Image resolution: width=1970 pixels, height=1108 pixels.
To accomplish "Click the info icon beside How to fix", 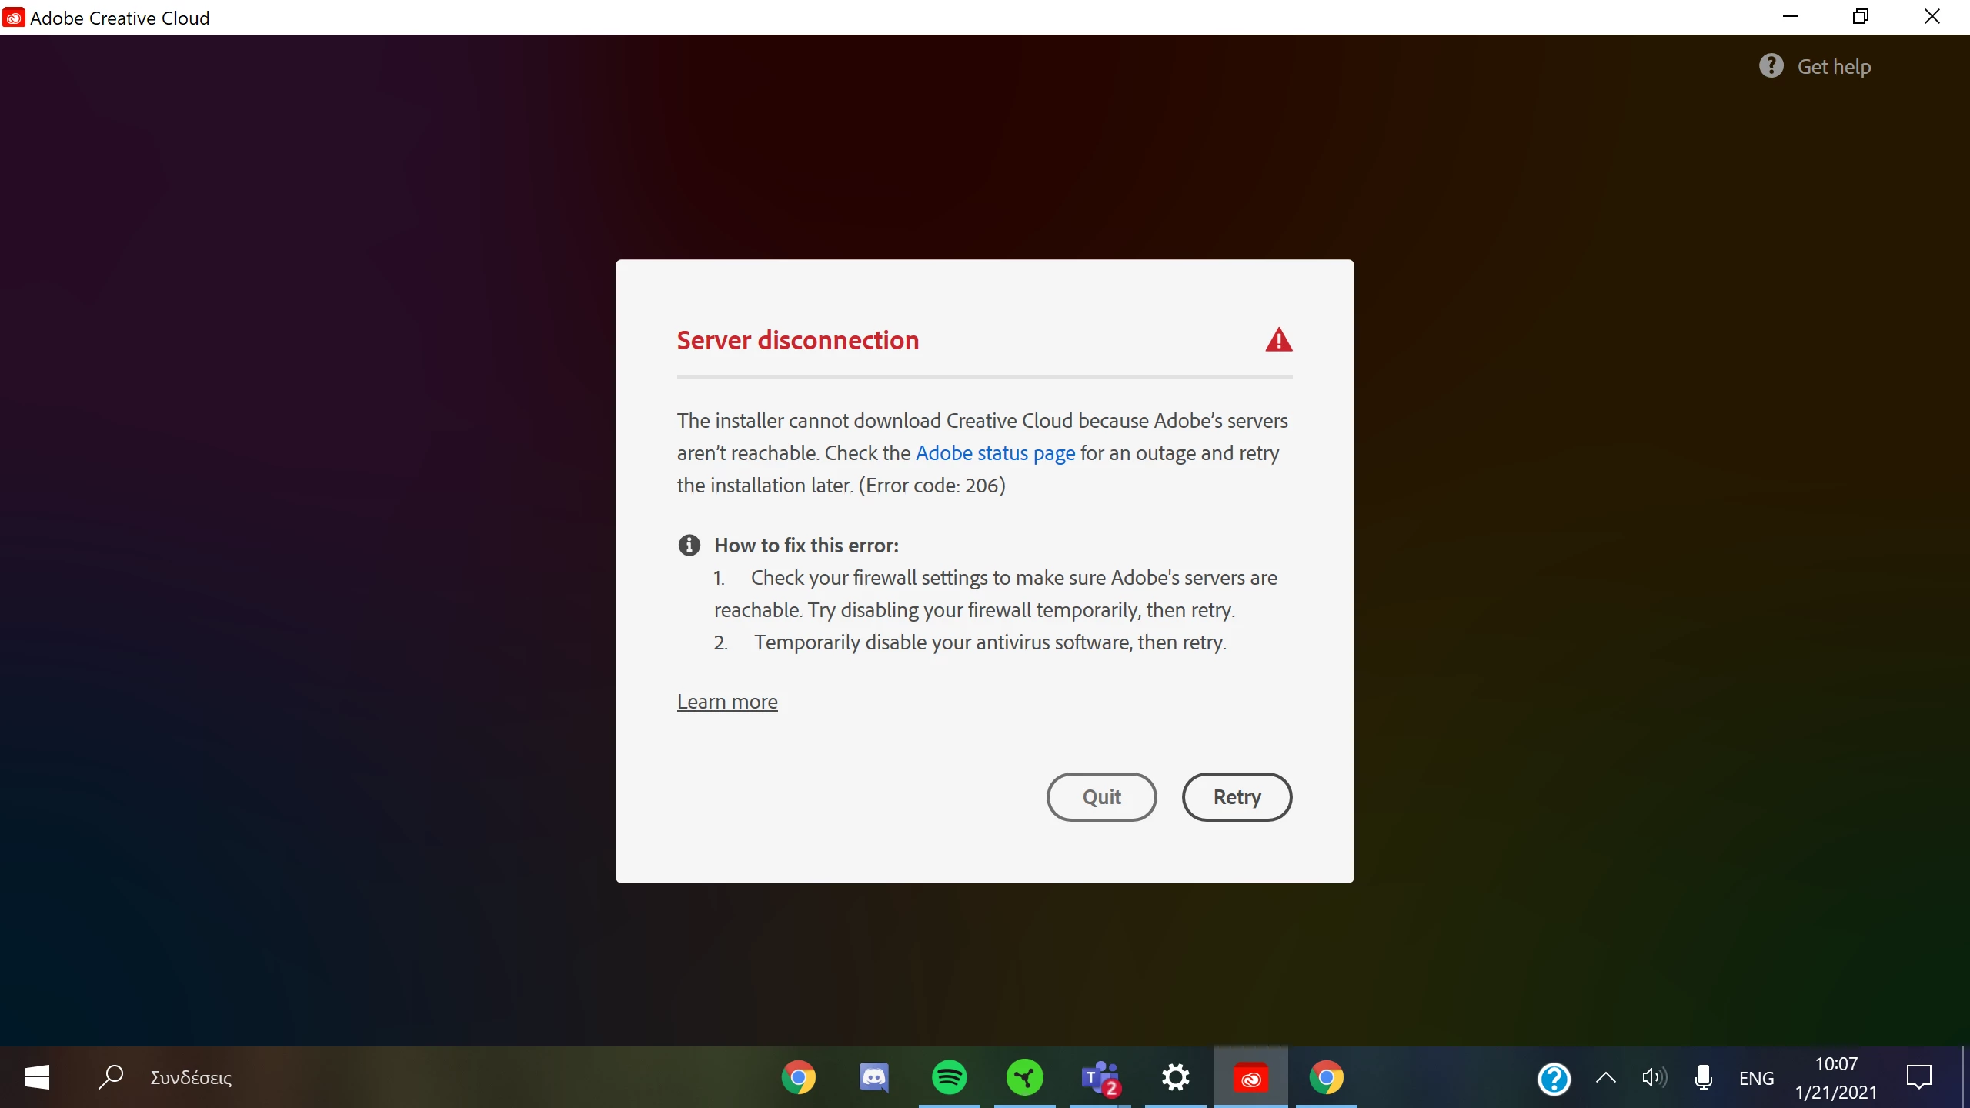I will coord(689,546).
